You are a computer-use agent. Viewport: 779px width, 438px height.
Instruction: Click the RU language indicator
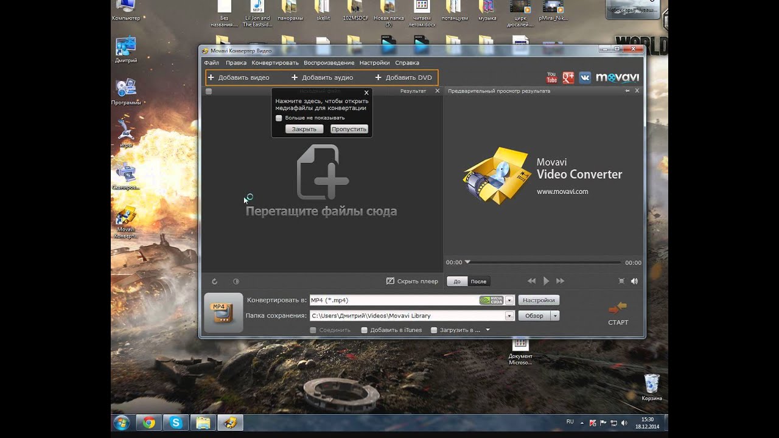click(x=570, y=422)
